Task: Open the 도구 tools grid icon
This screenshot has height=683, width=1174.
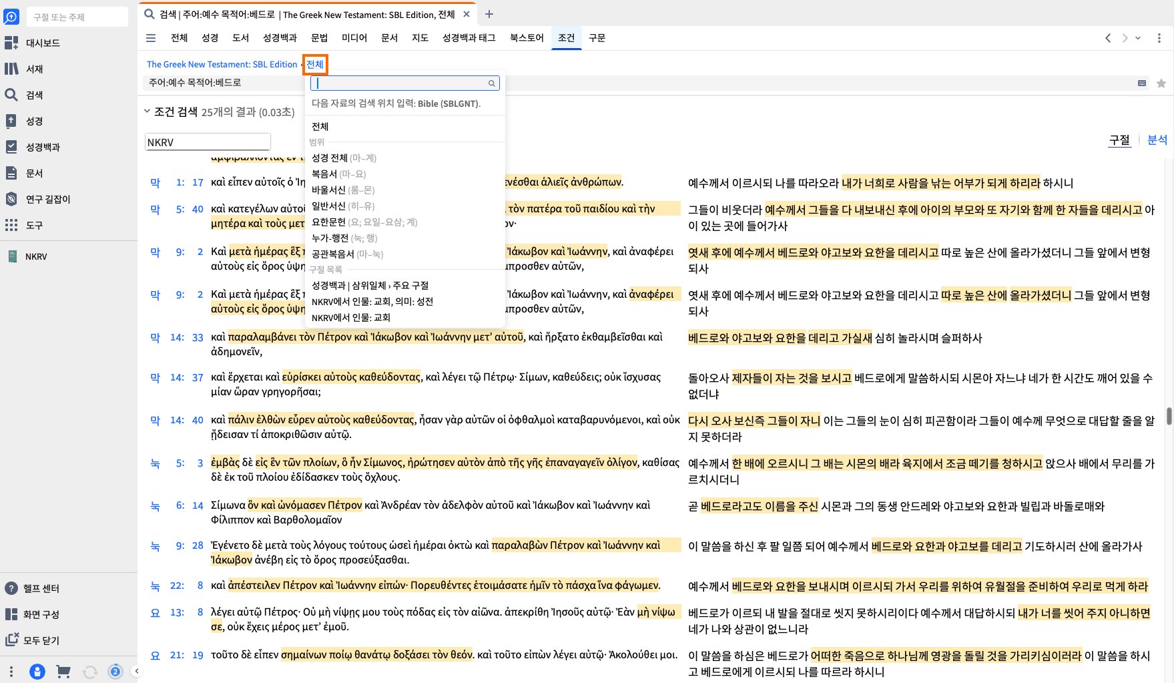Action: 11,225
